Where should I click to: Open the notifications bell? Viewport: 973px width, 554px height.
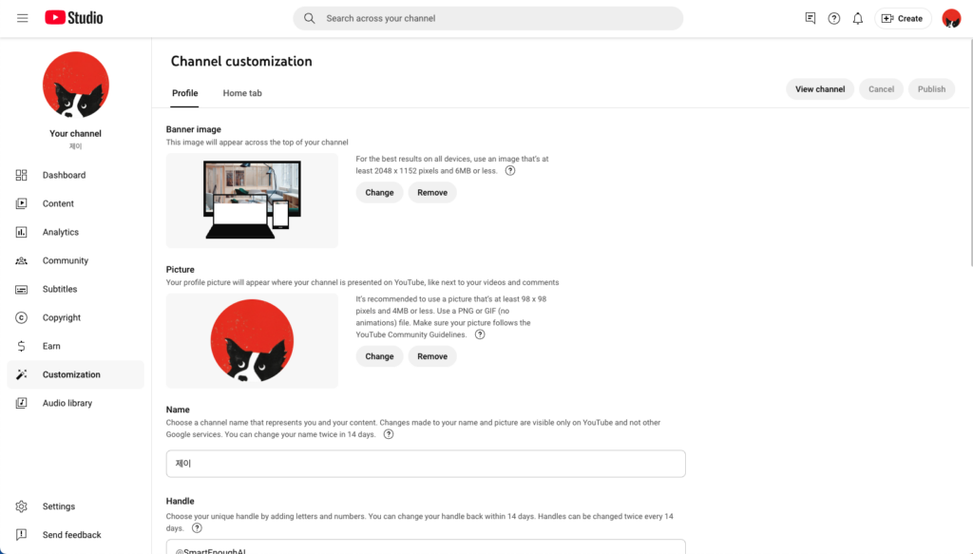pyautogui.click(x=858, y=19)
